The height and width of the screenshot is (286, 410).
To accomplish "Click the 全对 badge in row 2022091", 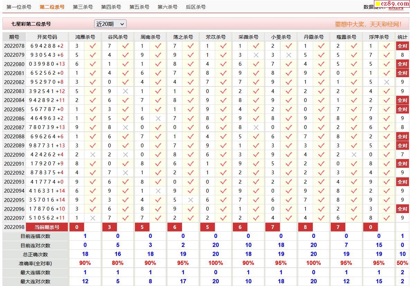I will click(x=402, y=164).
